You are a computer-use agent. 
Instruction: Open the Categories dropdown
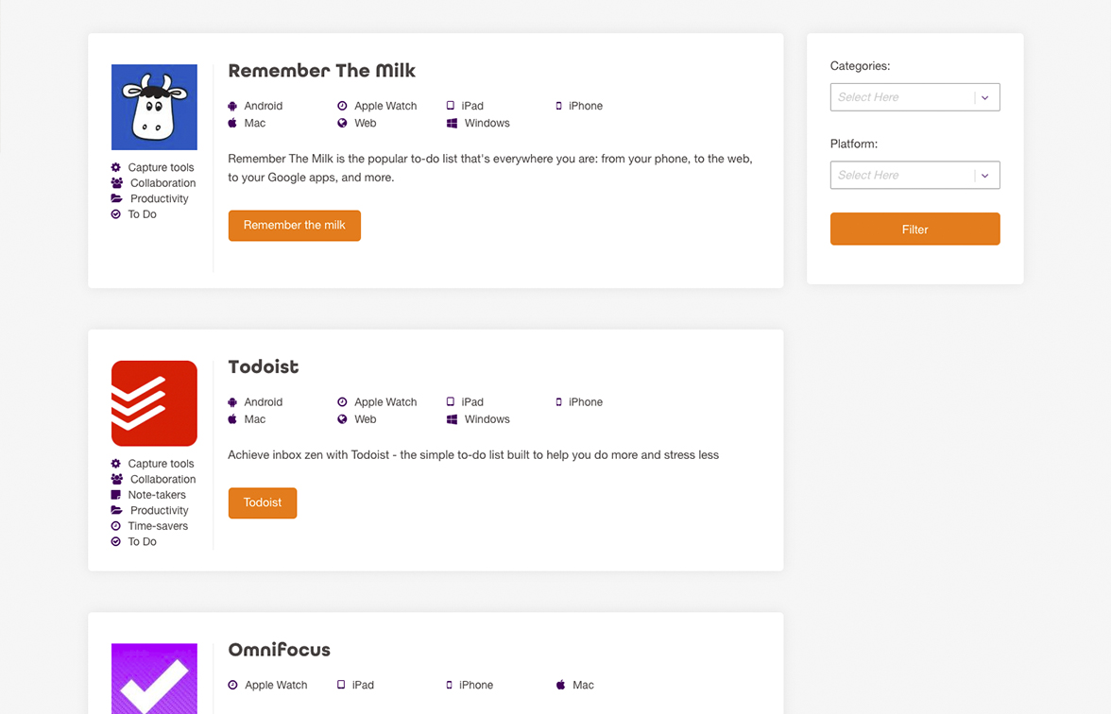pos(902,97)
